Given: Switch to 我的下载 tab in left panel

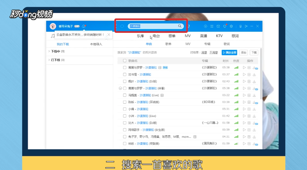Looking at the screenshot, I should [63, 44].
